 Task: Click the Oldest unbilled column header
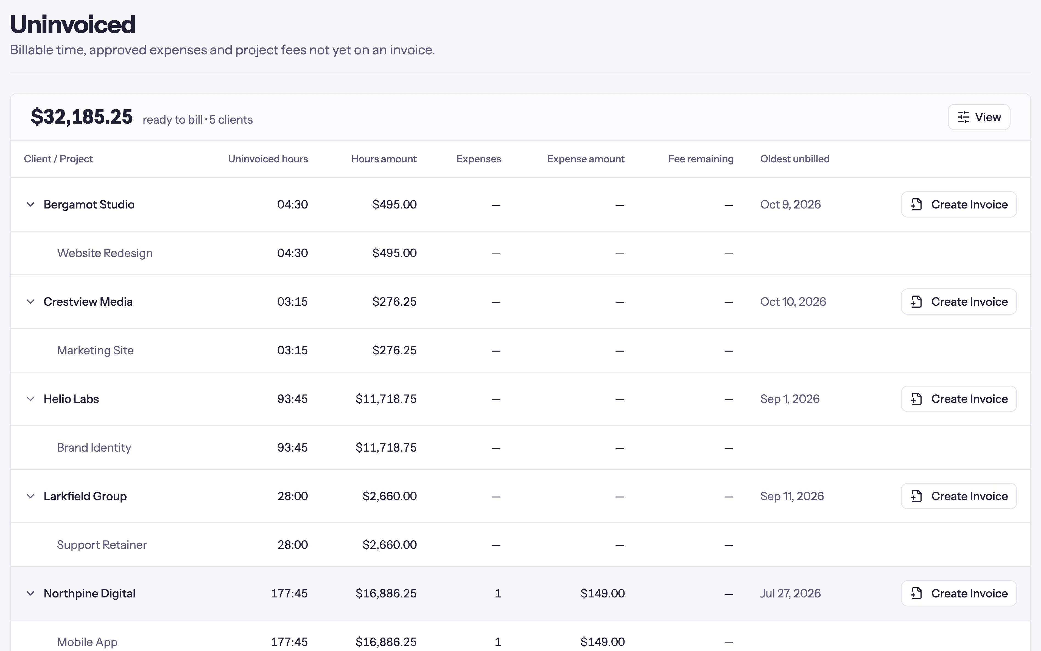[x=795, y=159]
